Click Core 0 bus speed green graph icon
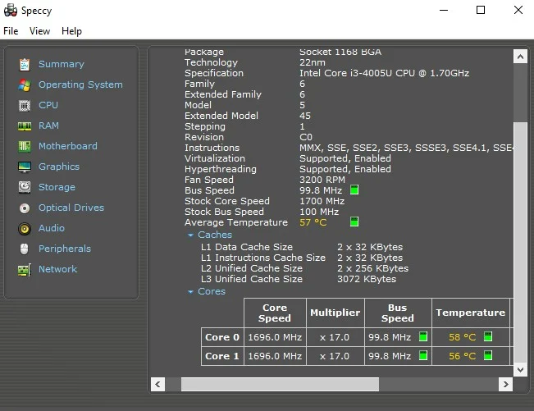 [423, 336]
